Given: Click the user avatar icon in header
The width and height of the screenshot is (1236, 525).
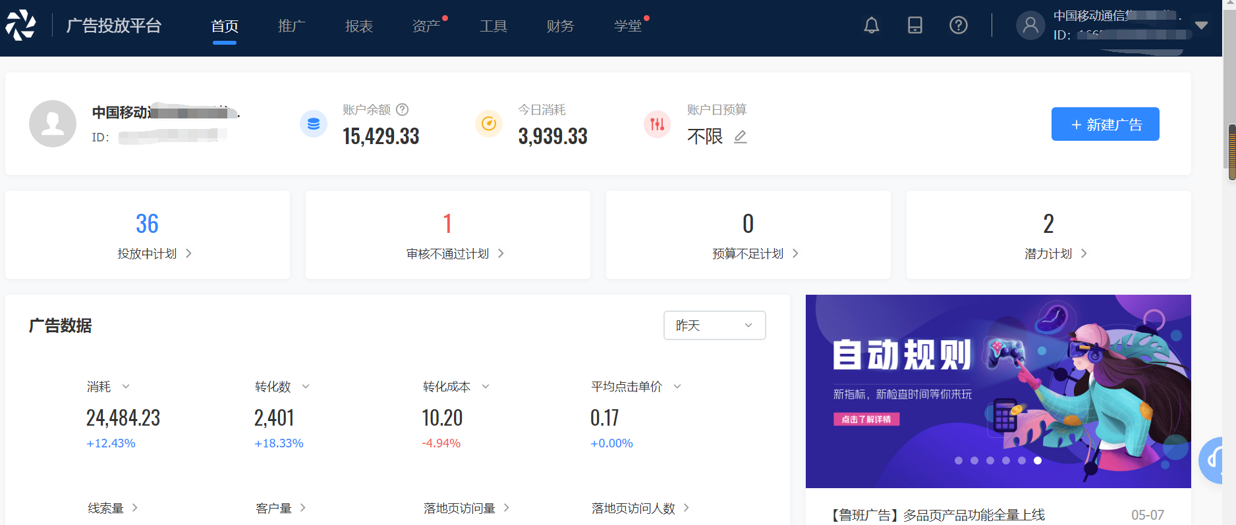Looking at the screenshot, I should tap(1030, 26).
